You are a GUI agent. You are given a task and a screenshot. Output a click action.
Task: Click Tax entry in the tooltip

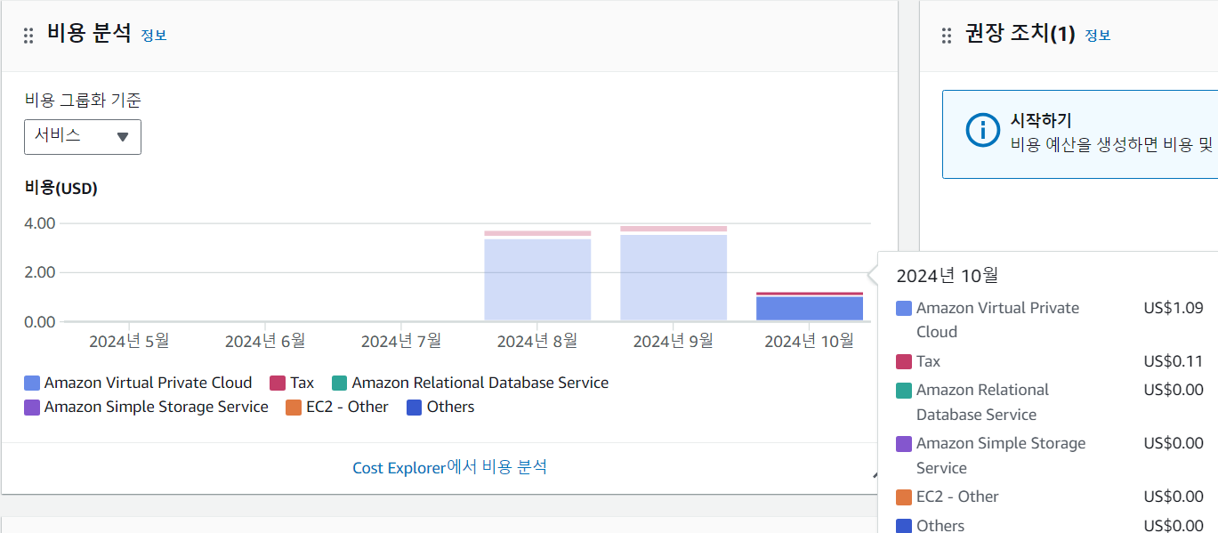tap(928, 361)
